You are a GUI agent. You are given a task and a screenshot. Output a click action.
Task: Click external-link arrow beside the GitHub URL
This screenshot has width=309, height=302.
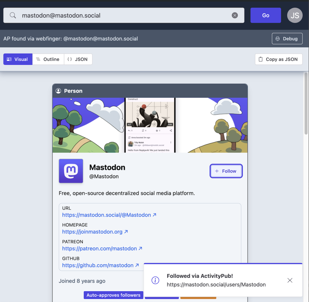[x=137, y=265]
